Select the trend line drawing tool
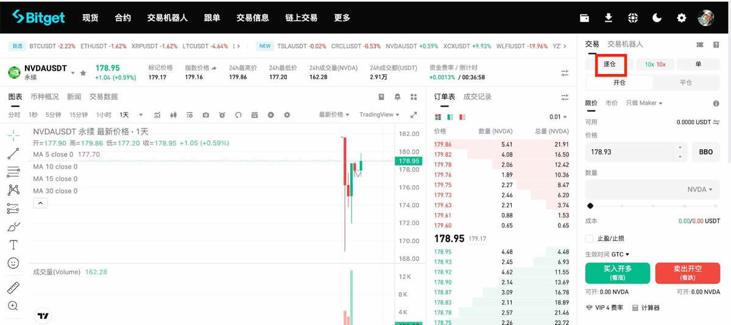Image resolution: width=731 pixels, height=325 pixels. pyautogui.click(x=13, y=153)
